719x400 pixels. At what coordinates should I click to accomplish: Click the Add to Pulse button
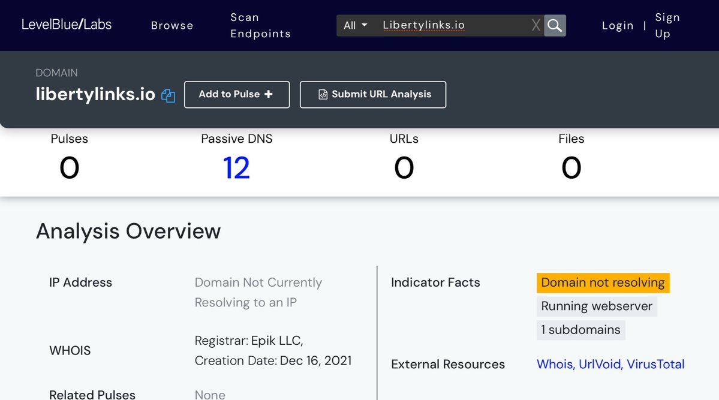[x=236, y=94]
